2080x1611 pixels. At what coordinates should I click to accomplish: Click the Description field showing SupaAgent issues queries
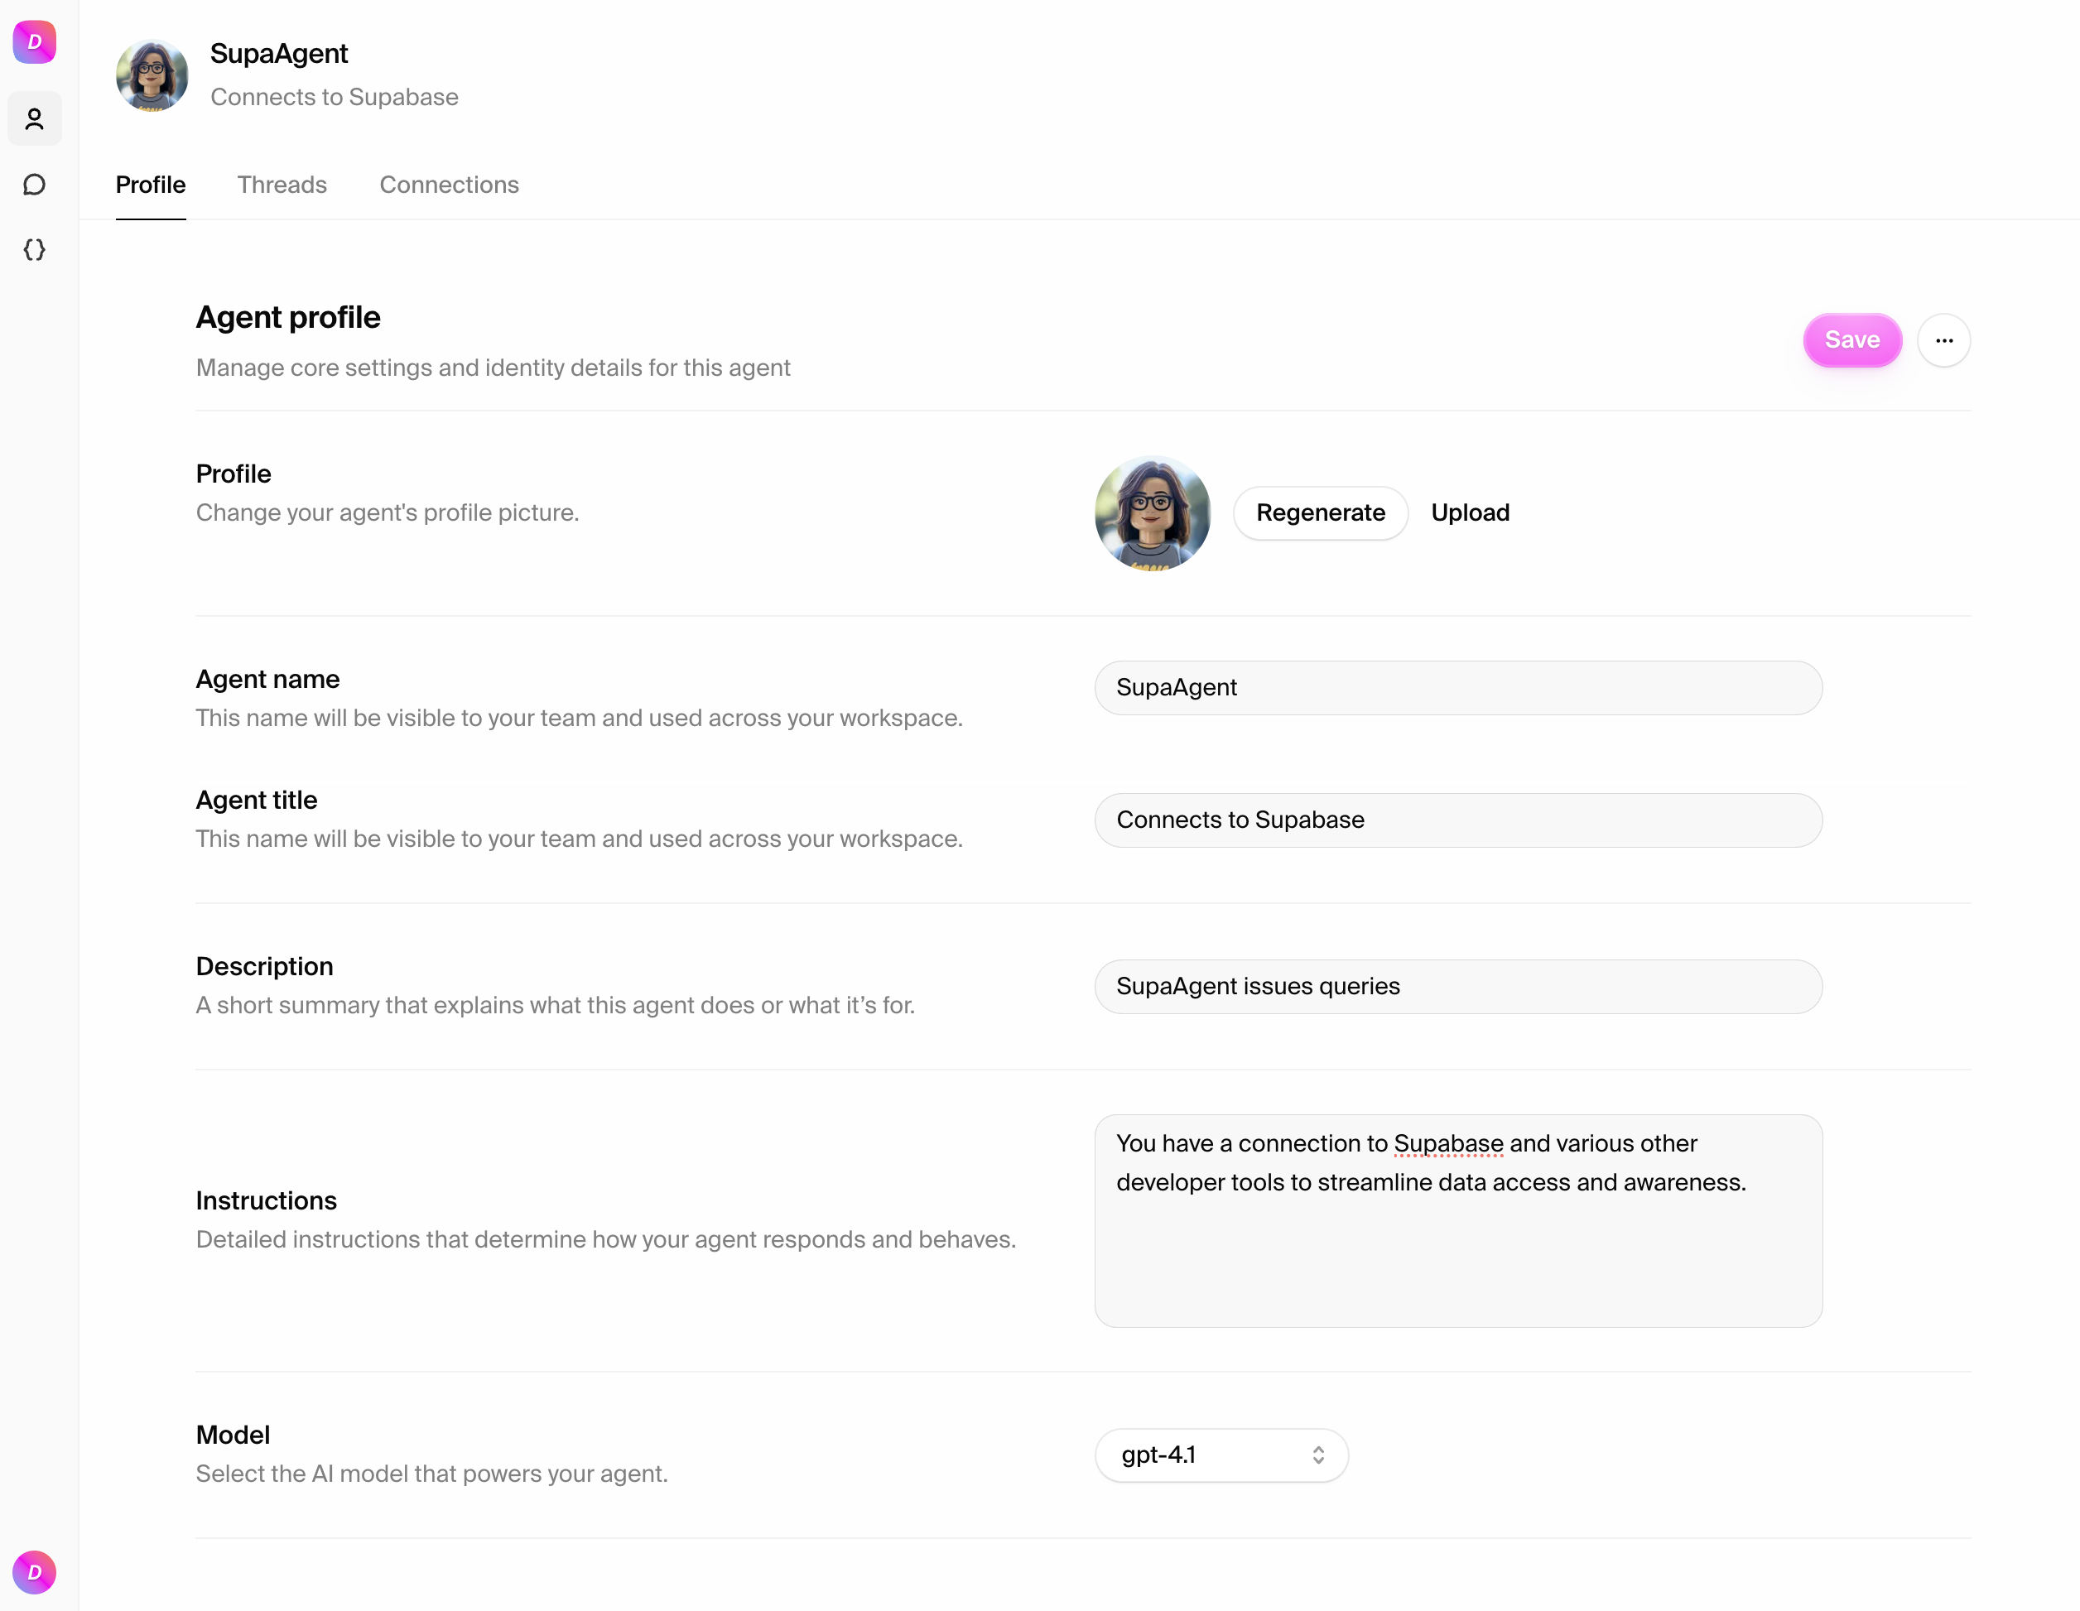tap(1457, 987)
